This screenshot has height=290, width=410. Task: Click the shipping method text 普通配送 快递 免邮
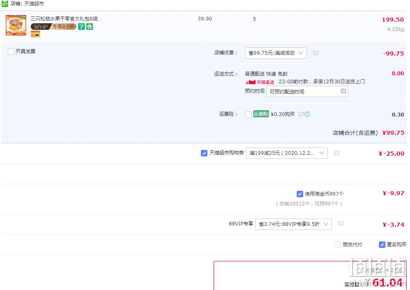point(266,74)
